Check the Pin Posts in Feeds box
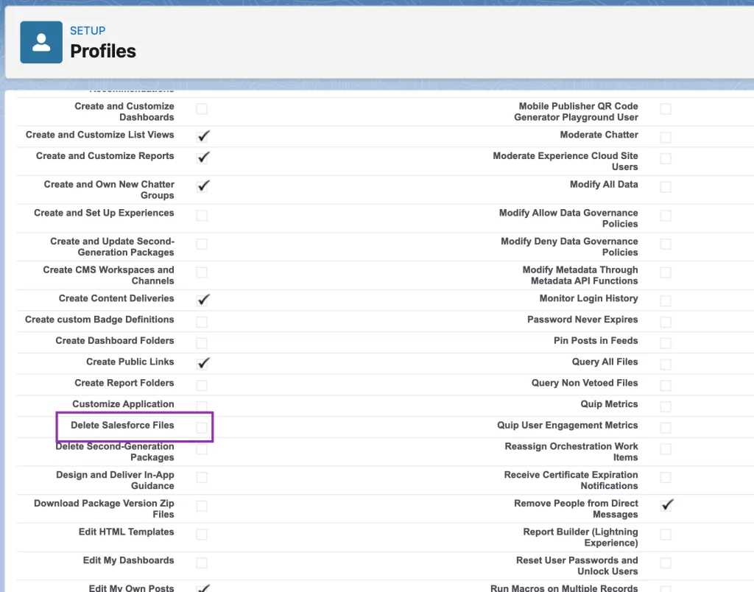 pos(666,343)
